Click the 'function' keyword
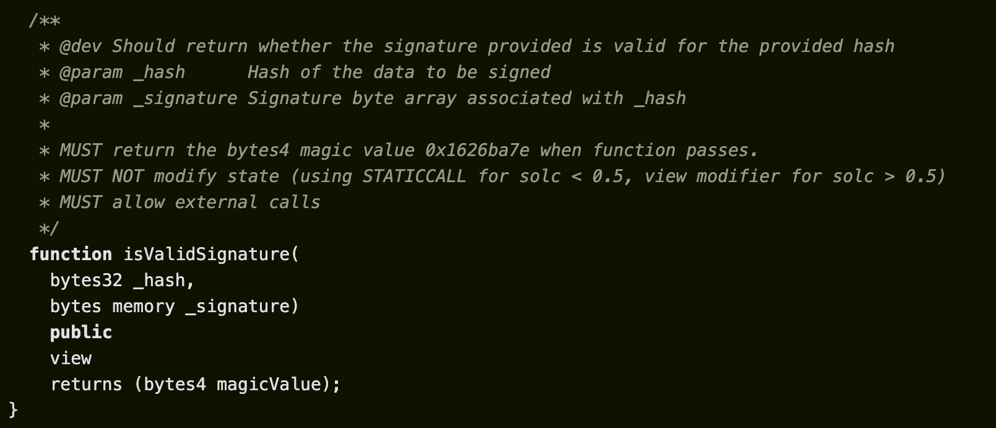This screenshot has height=428, width=996. 71,255
